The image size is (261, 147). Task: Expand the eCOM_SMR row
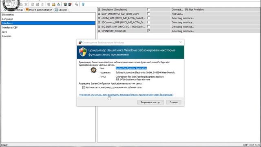99,18
